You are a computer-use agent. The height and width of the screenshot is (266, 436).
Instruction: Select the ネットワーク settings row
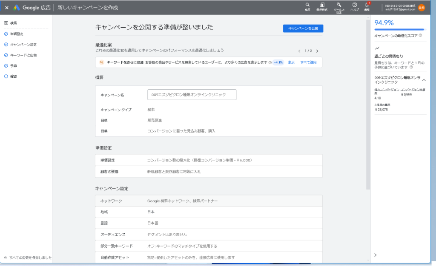point(209,201)
